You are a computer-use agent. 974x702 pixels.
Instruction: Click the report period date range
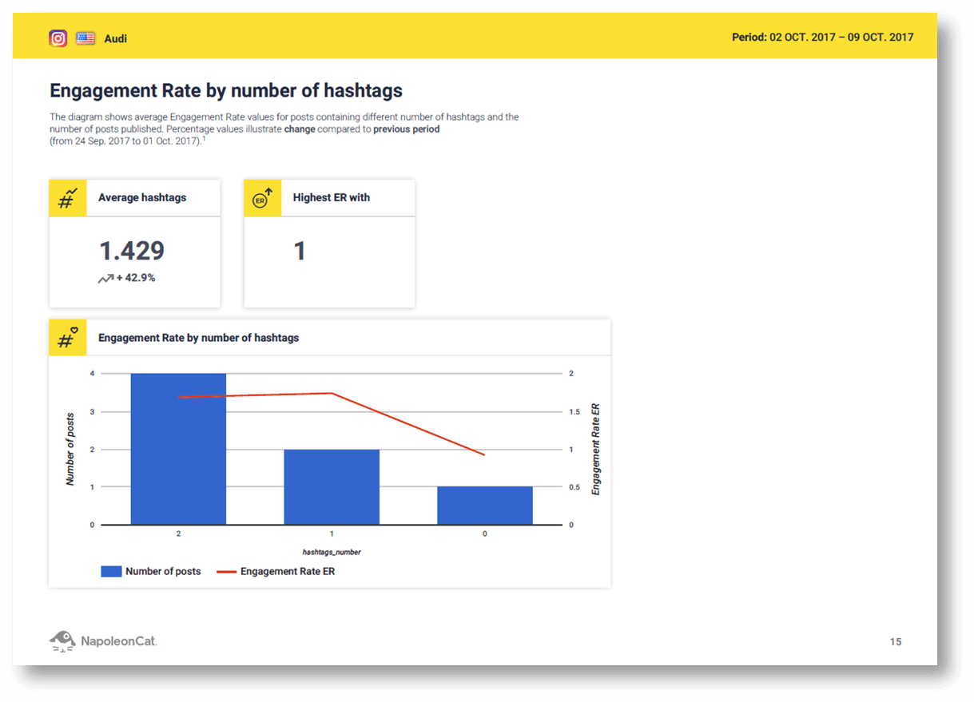coord(823,38)
